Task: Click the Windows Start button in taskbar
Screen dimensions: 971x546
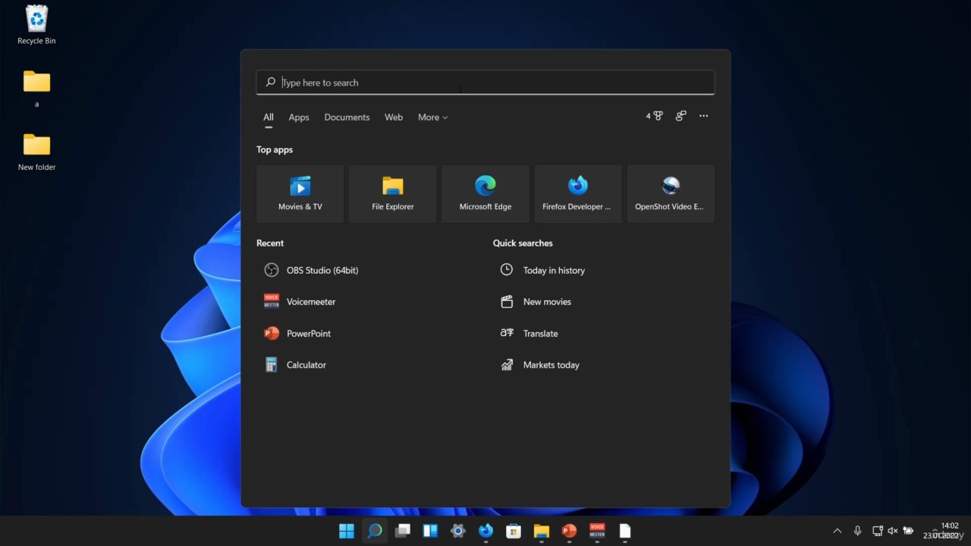Action: [x=347, y=531]
